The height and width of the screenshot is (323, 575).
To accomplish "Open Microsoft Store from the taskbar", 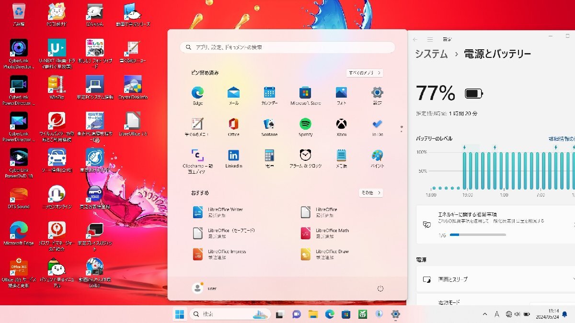I will (346, 314).
